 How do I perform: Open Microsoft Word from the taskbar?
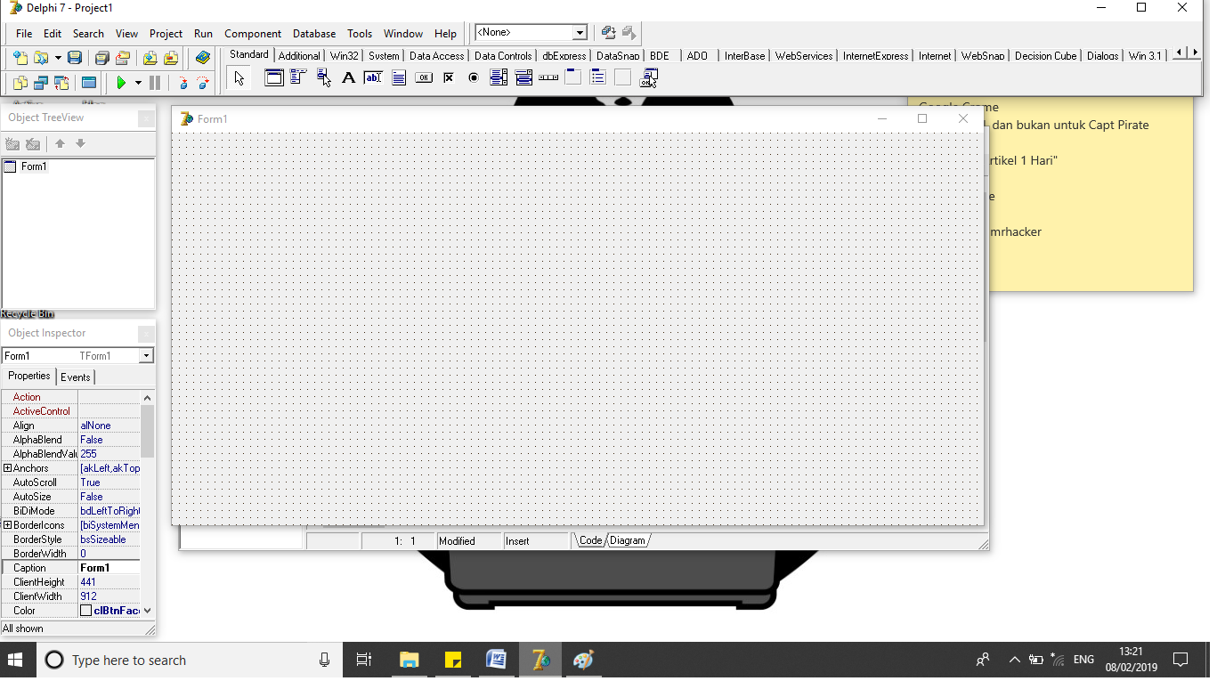496,660
